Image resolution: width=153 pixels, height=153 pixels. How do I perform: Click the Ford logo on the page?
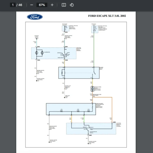[35, 17]
